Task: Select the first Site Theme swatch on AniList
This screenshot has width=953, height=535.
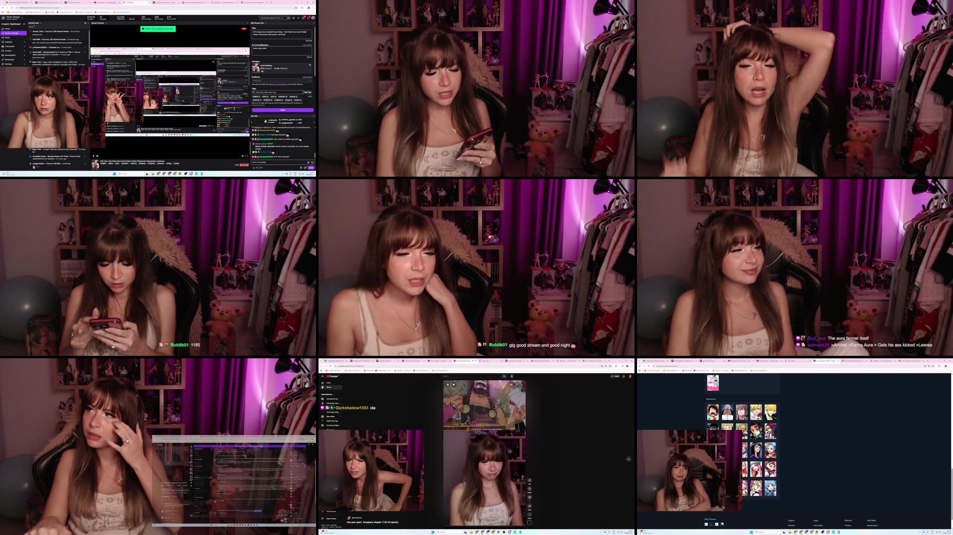Action: (706, 524)
